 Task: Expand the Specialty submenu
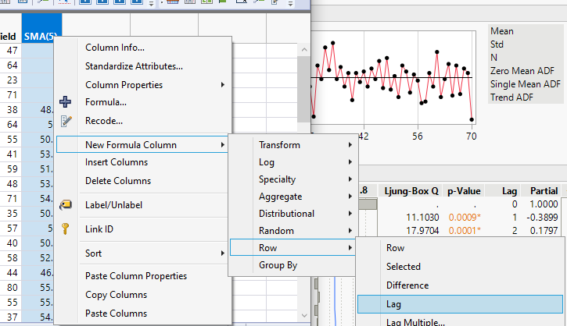[293, 179]
